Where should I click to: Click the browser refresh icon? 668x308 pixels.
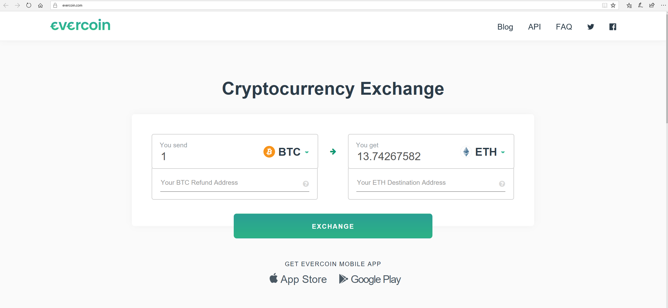[x=29, y=5]
